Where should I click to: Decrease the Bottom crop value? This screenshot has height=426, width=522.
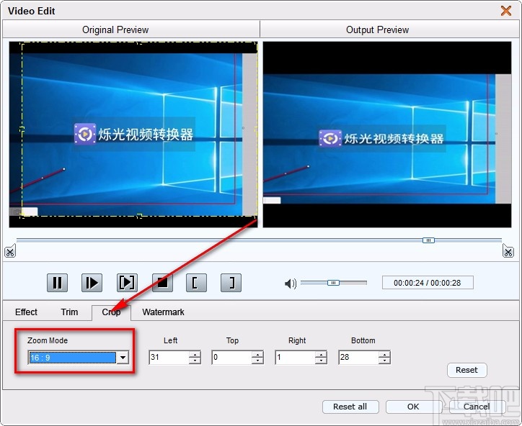[384, 361]
